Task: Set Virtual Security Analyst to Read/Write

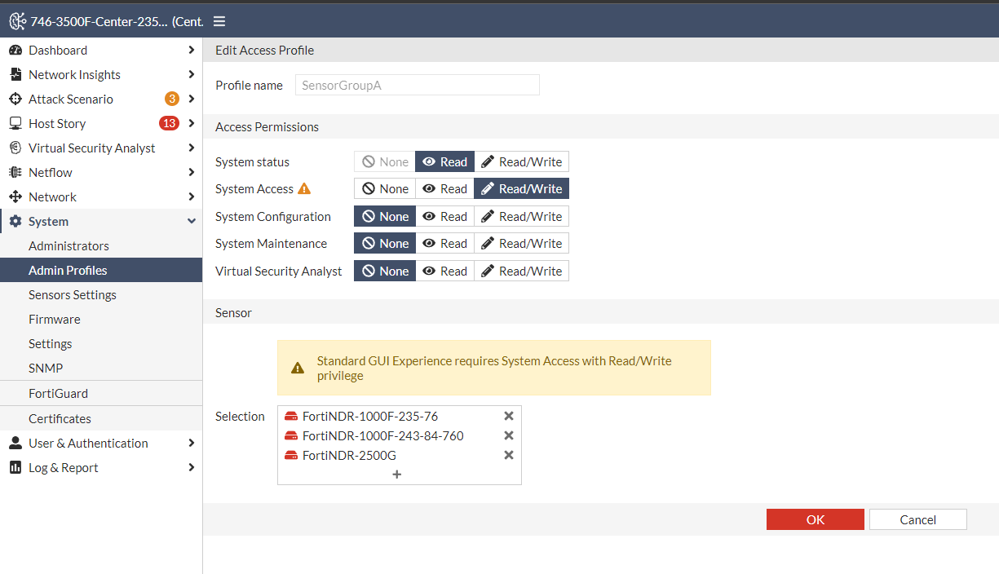Action: (522, 271)
